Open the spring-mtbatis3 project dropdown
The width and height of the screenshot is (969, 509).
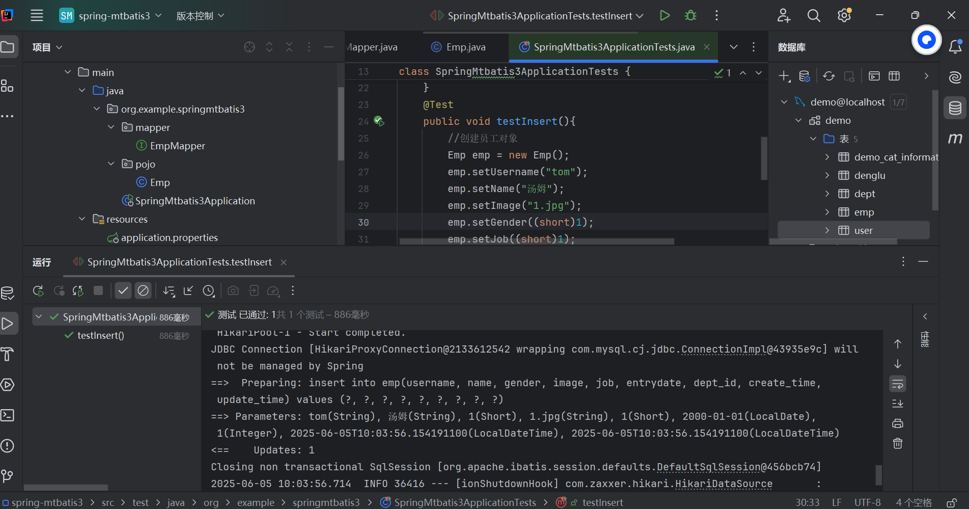(110, 16)
